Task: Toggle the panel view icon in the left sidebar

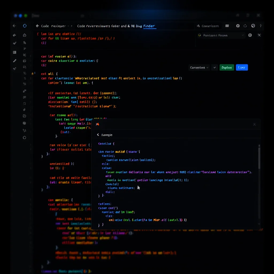Action: [15, 52]
